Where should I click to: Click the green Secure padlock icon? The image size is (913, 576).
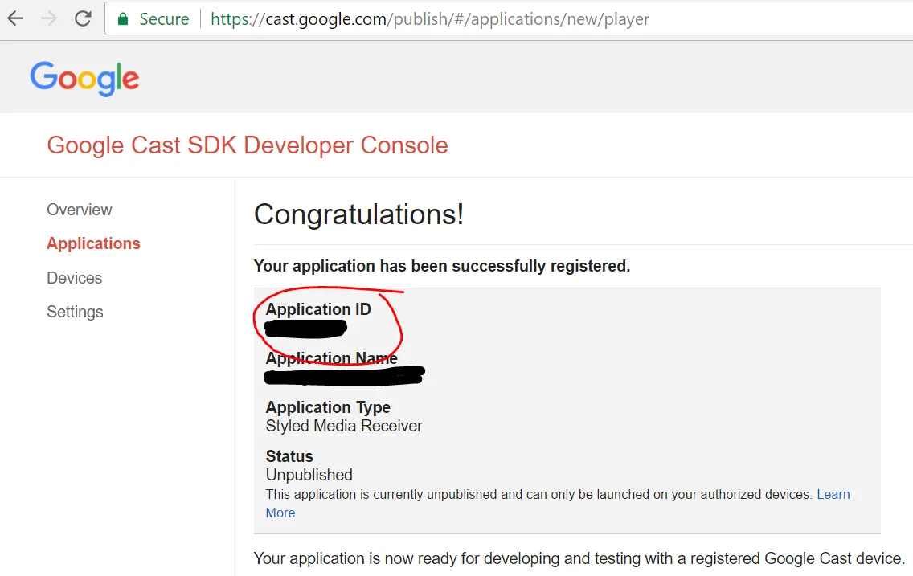click(x=123, y=19)
